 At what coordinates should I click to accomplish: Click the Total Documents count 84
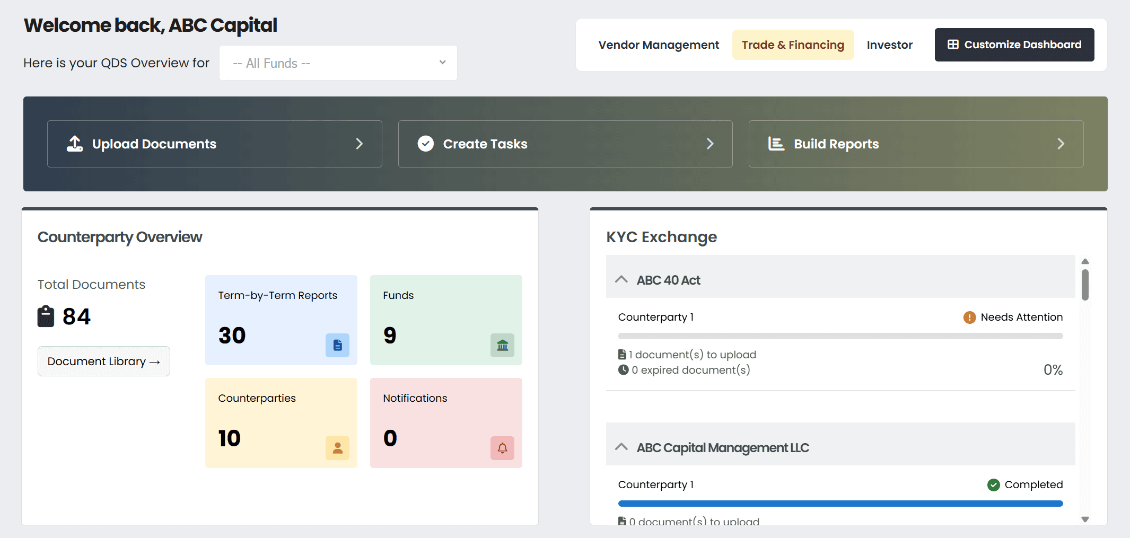[x=76, y=316]
